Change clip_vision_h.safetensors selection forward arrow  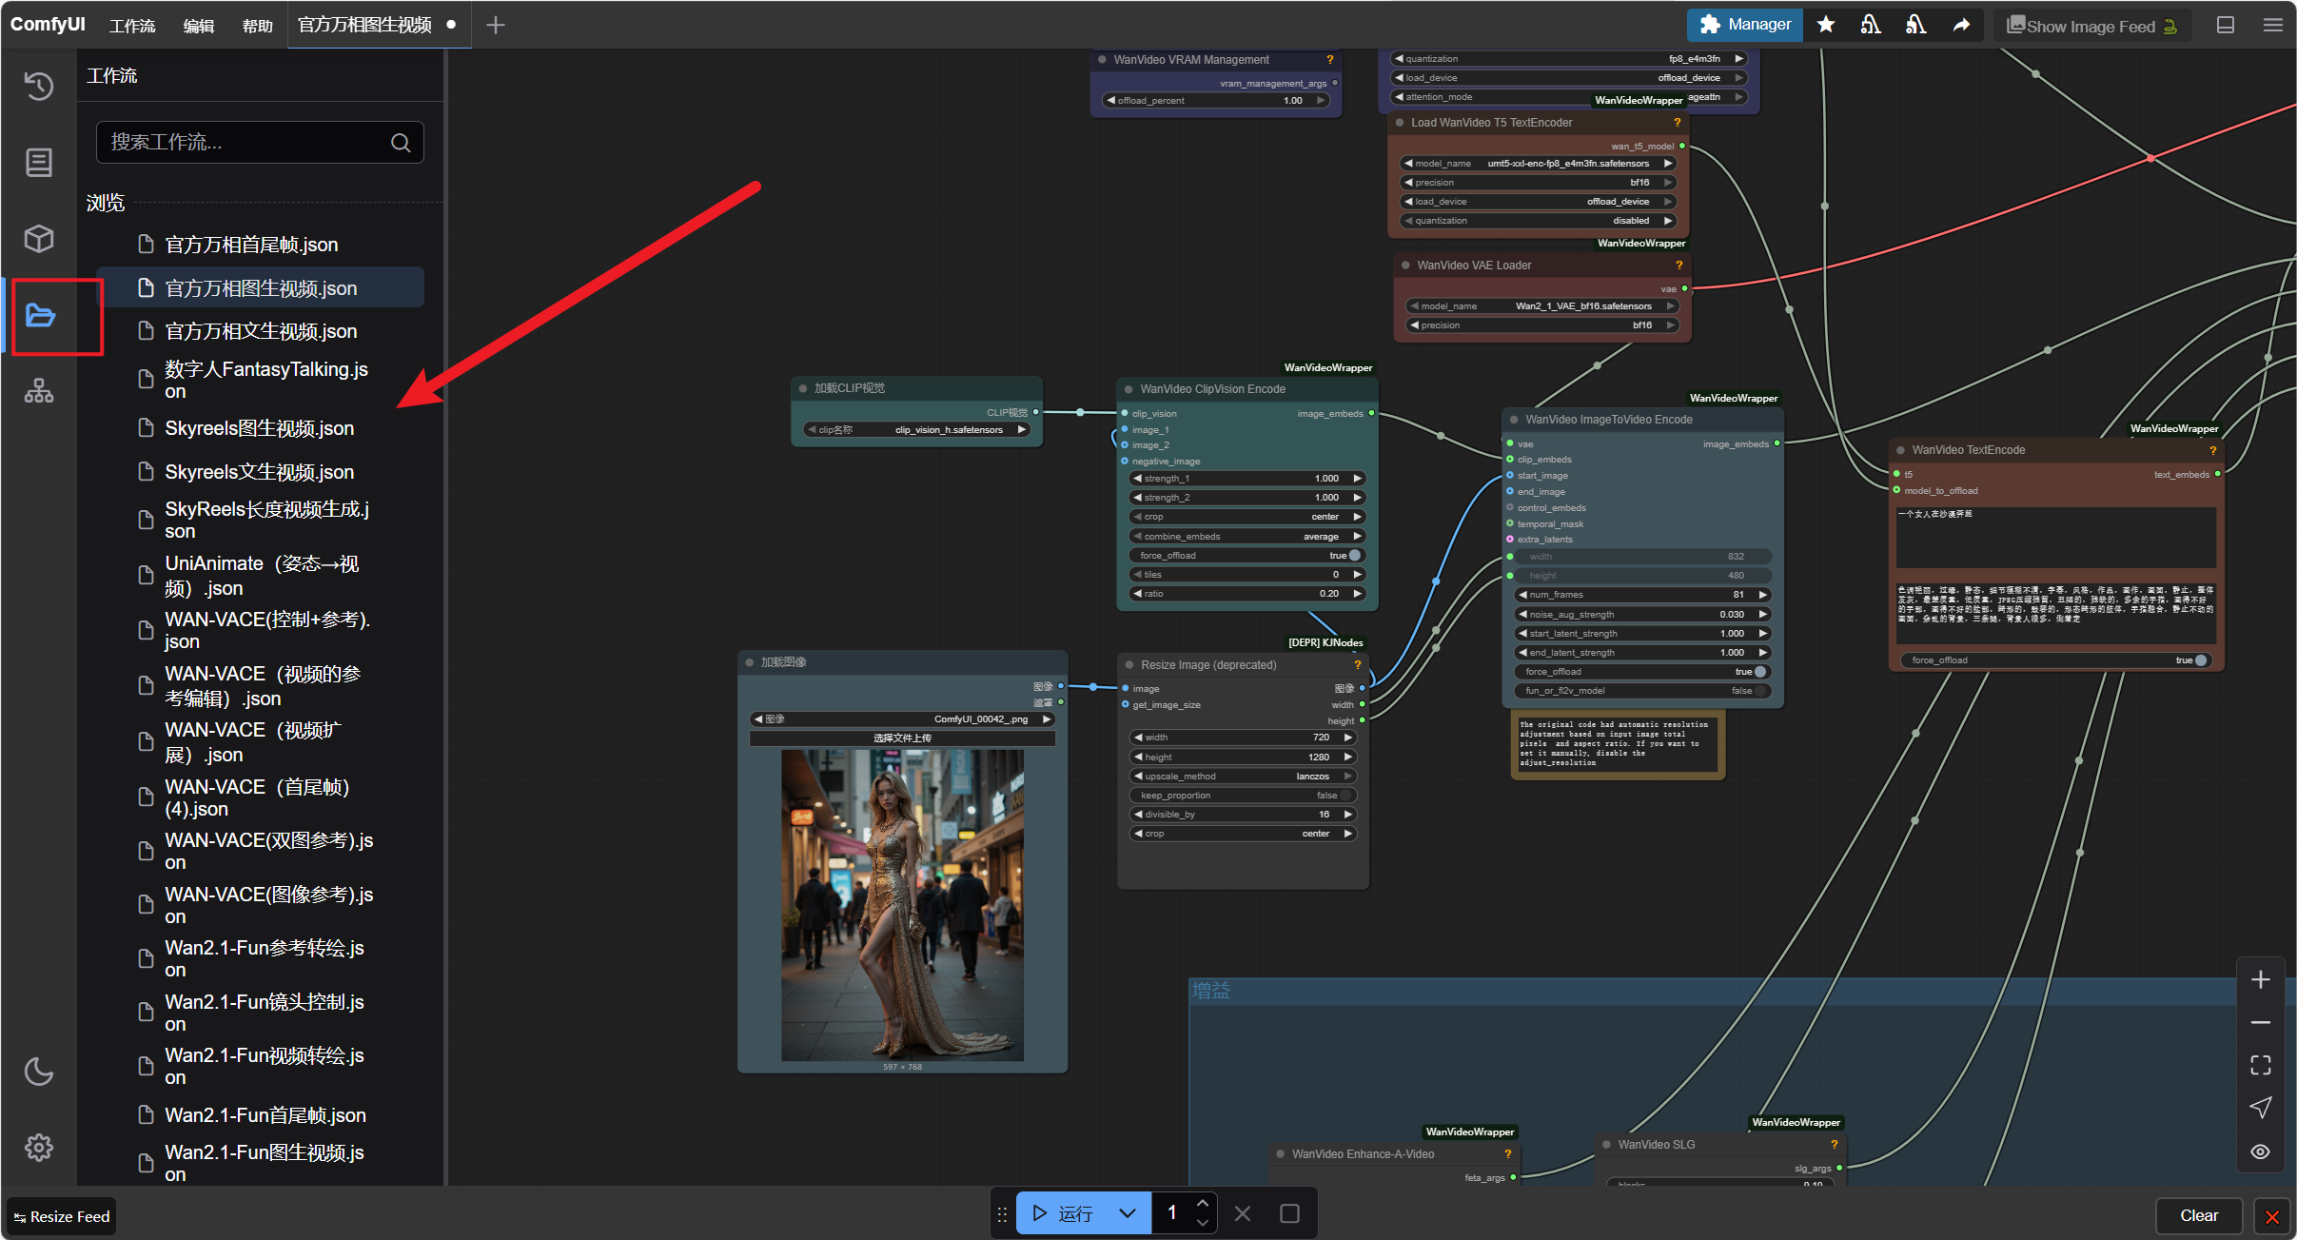1022,430
